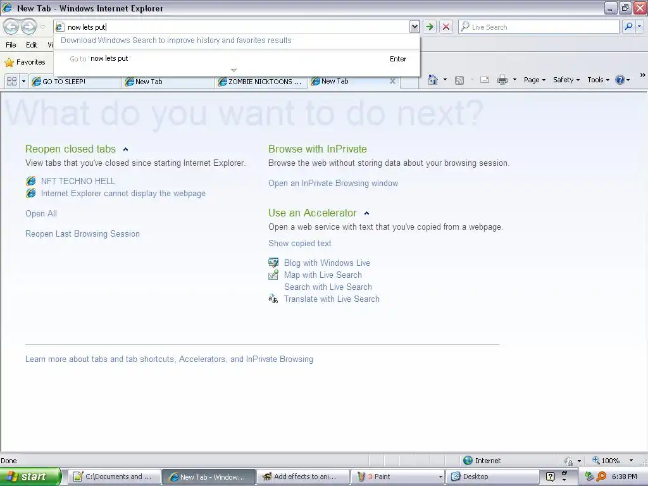
Task: Click the Windows Start button
Action: (30, 477)
